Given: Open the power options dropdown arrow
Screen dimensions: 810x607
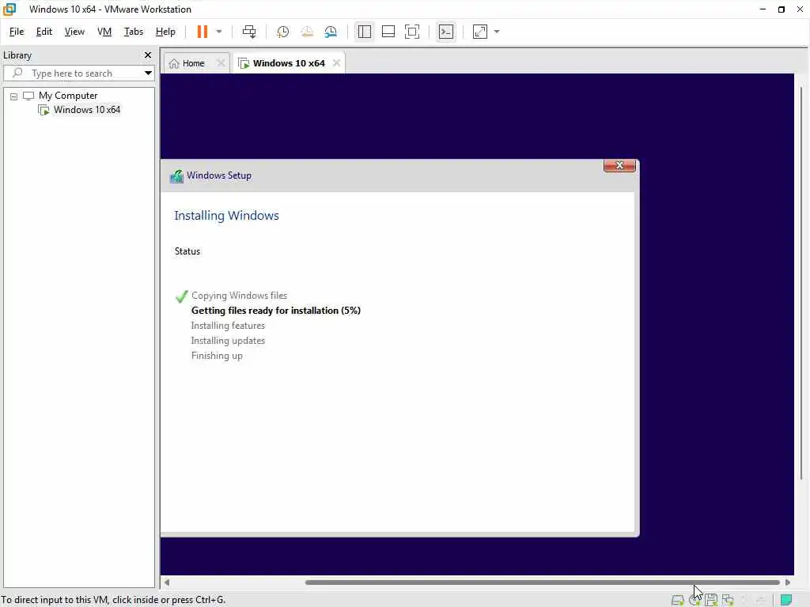Looking at the screenshot, I should pyautogui.click(x=219, y=32).
